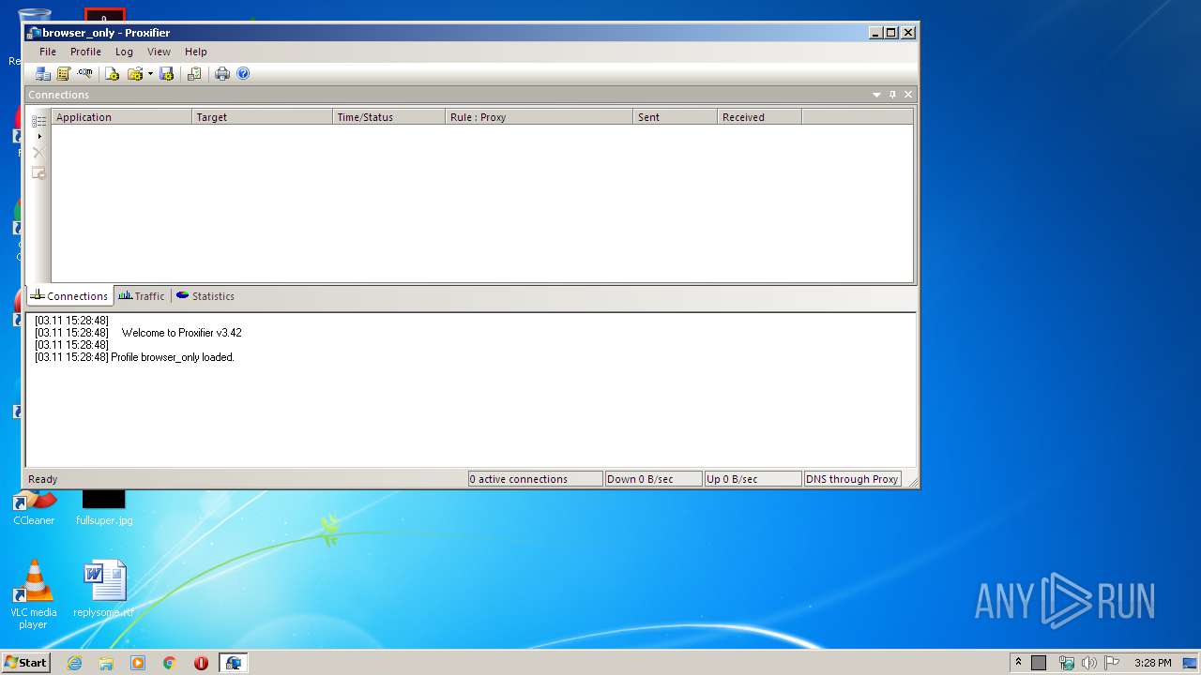Select the fullsuper.jpg desktop file
The width and height of the screenshot is (1201, 675).
point(104,509)
